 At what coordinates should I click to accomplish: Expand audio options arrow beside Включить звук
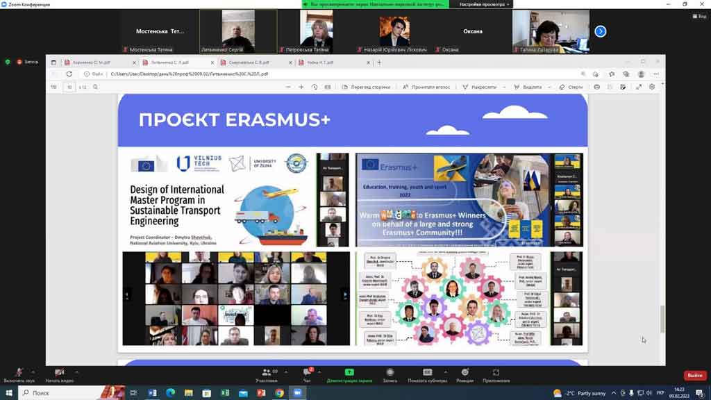[x=34, y=372]
